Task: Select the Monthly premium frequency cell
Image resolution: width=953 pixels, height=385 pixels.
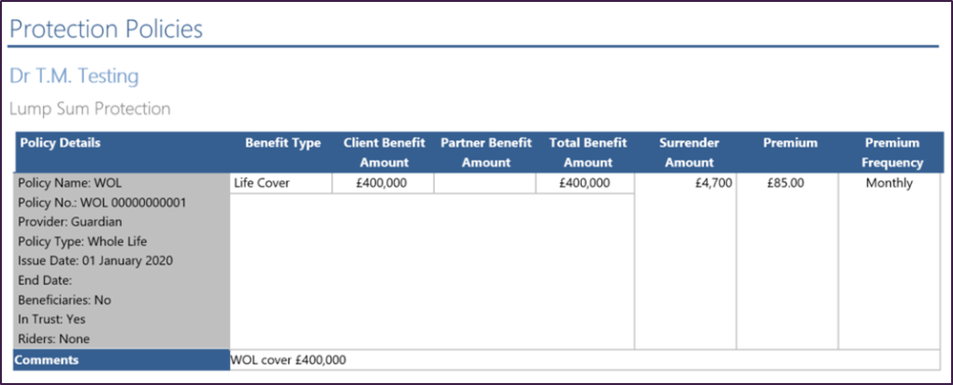Action: click(x=889, y=261)
